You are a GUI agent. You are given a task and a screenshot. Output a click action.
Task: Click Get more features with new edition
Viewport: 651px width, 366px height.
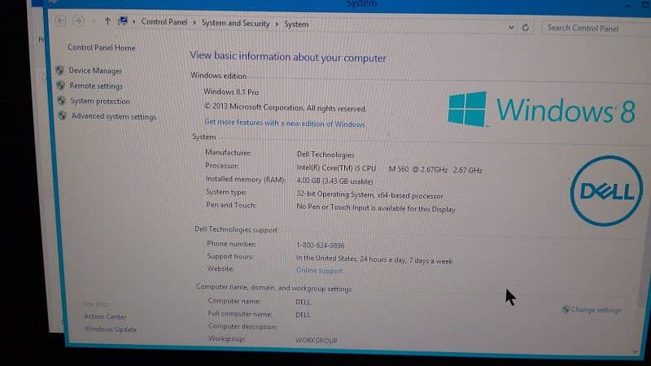point(284,124)
